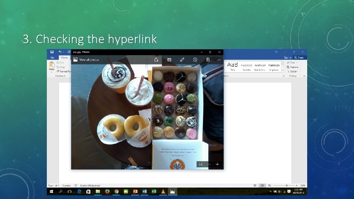
Task: Click Sign in on Word's title area
Action: click(287, 57)
